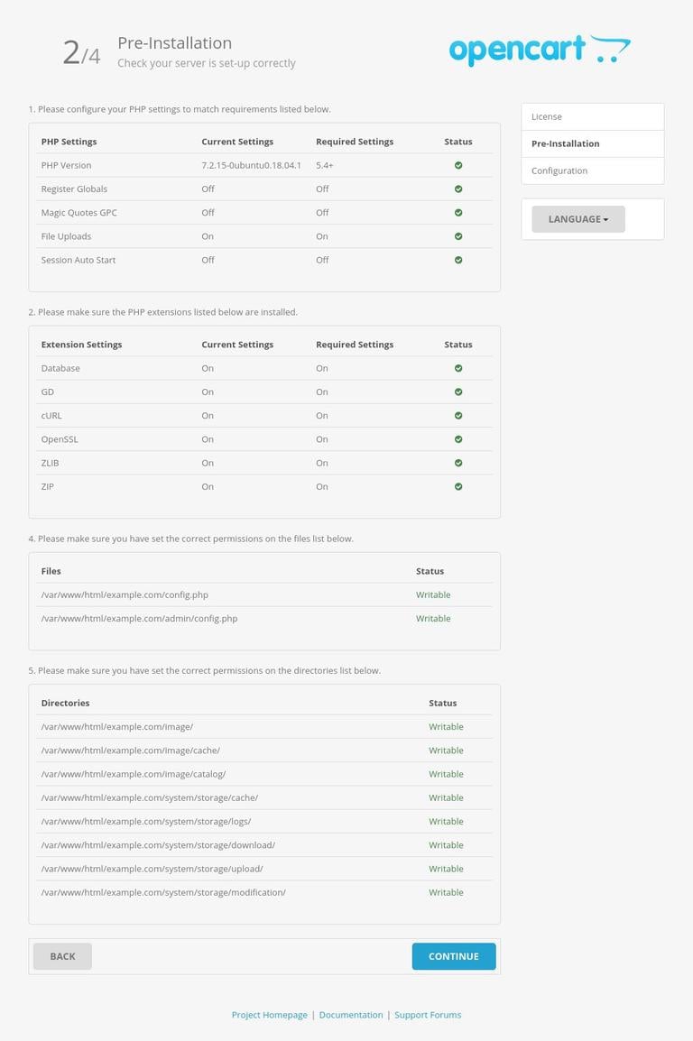Click the status icon next to ZLIB
The image size is (693, 1041).
point(458,463)
